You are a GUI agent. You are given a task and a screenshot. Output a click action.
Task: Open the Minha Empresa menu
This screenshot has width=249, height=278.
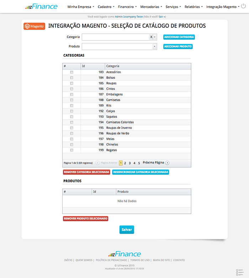tap(81, 7)
